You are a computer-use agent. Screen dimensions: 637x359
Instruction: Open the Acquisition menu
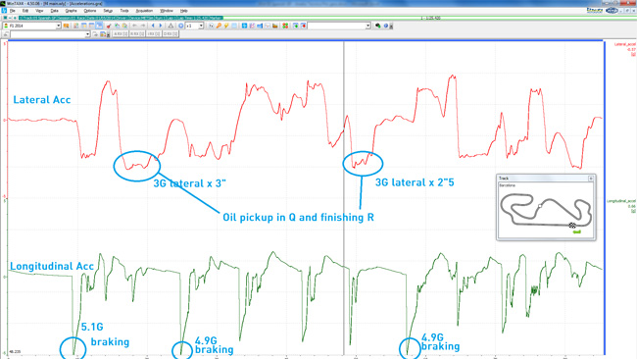(x=144, y=11)
